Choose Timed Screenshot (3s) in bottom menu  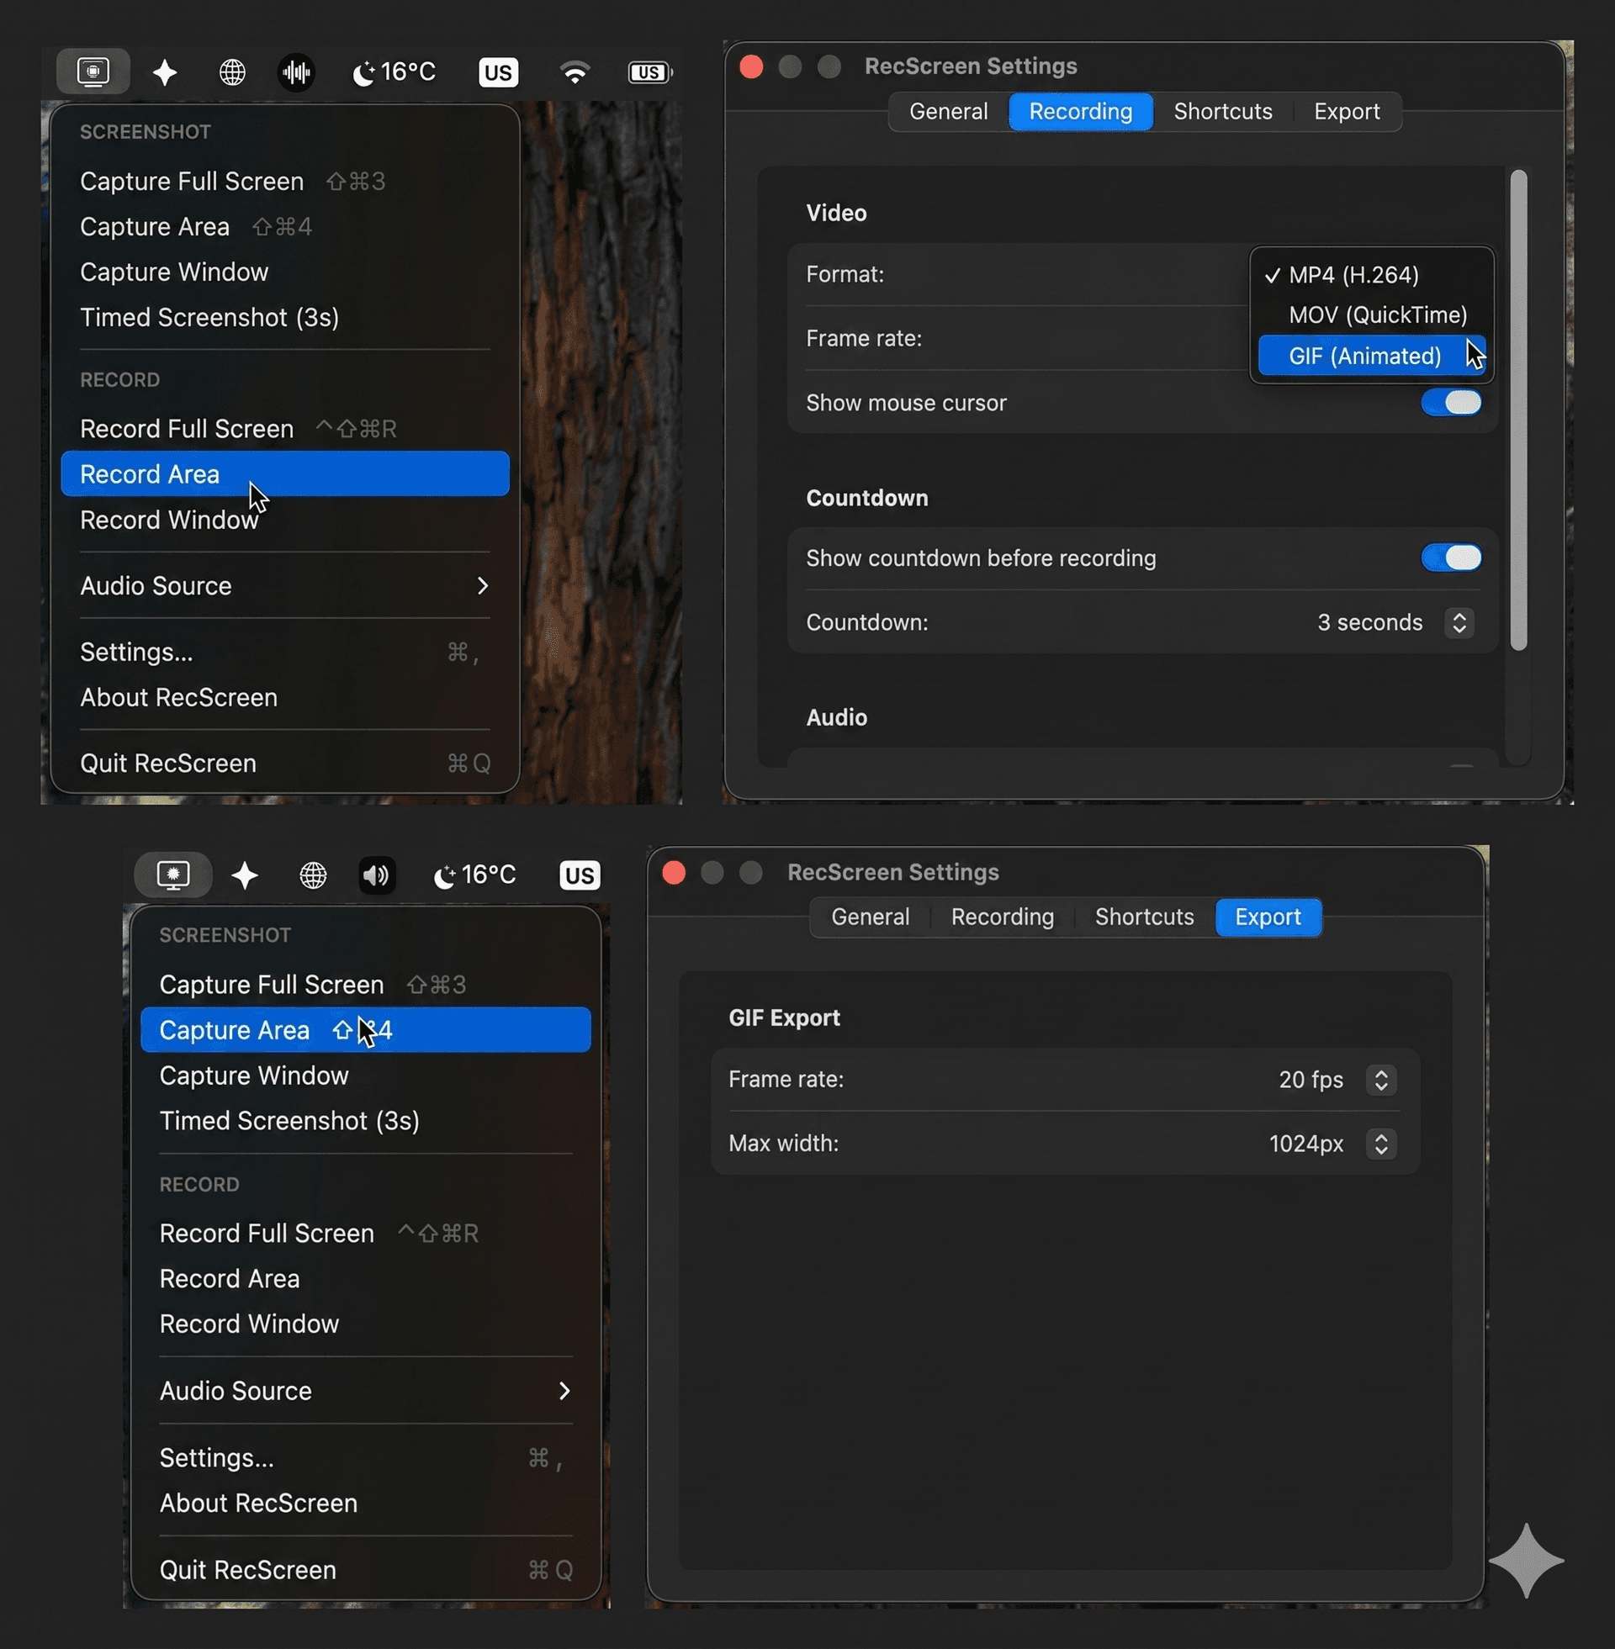366,1121
